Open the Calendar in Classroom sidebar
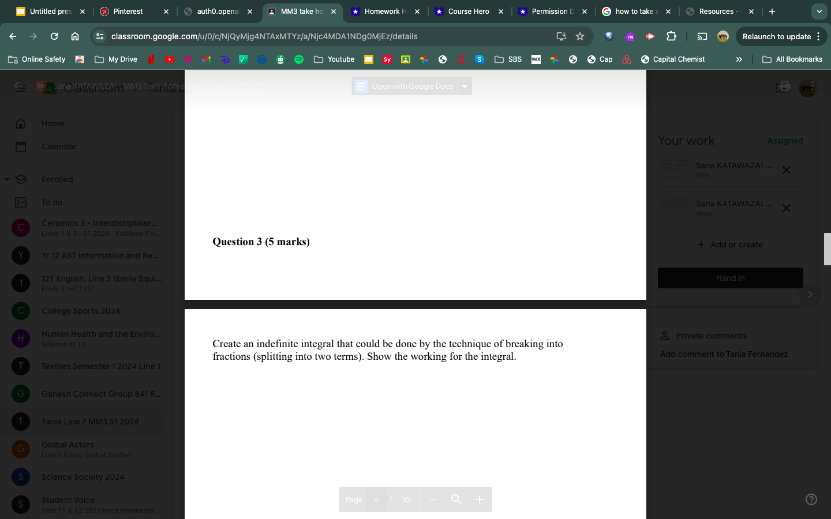This screenshot has width=831, height=519. pos(20,146)
